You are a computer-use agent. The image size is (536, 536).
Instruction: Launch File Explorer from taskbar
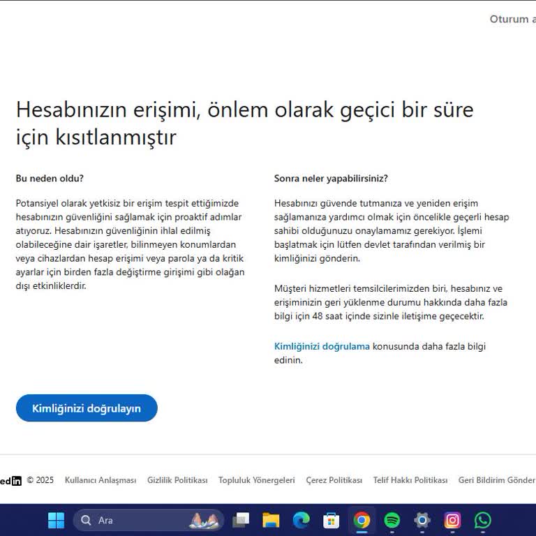click(271, 520)
